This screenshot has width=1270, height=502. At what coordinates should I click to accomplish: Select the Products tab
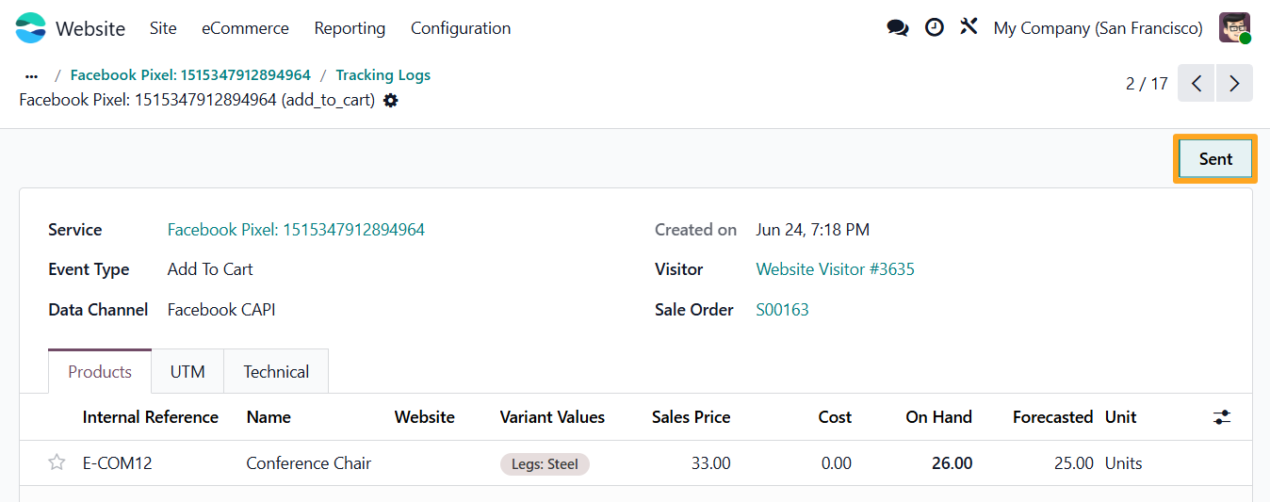click(100, 372)
